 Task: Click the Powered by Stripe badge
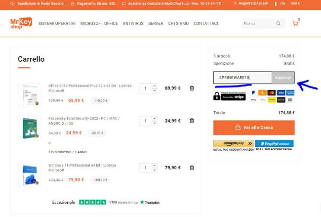[233, 97]
